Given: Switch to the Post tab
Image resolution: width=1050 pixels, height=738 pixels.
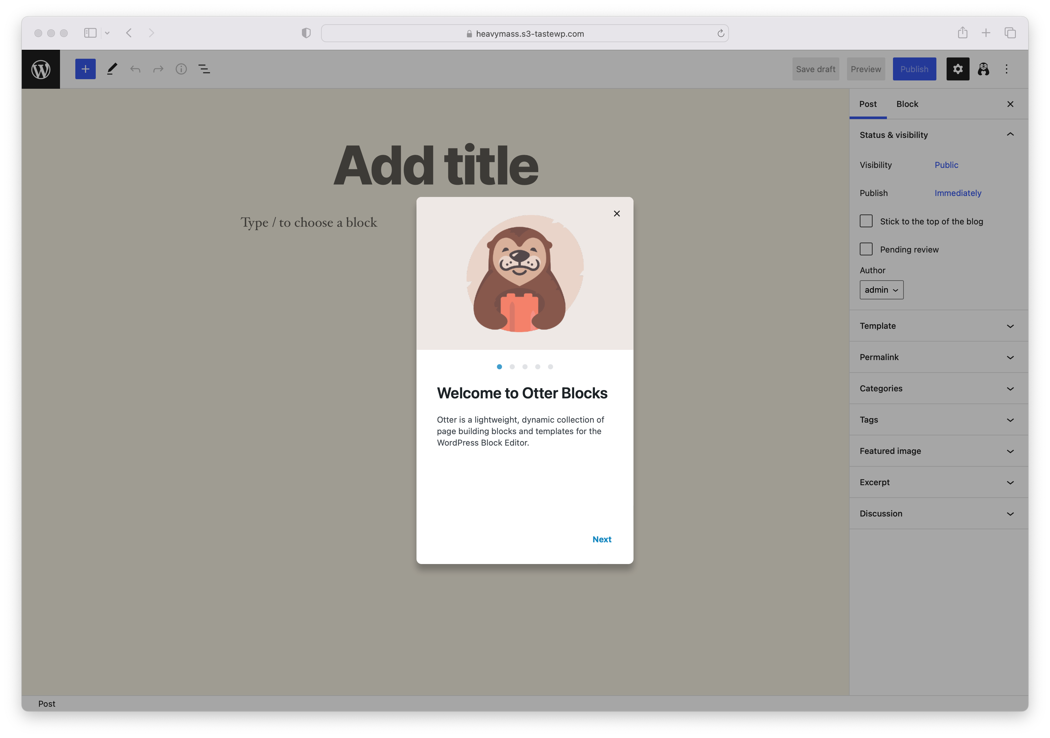Looking at the screenshot, I should 868,104.
